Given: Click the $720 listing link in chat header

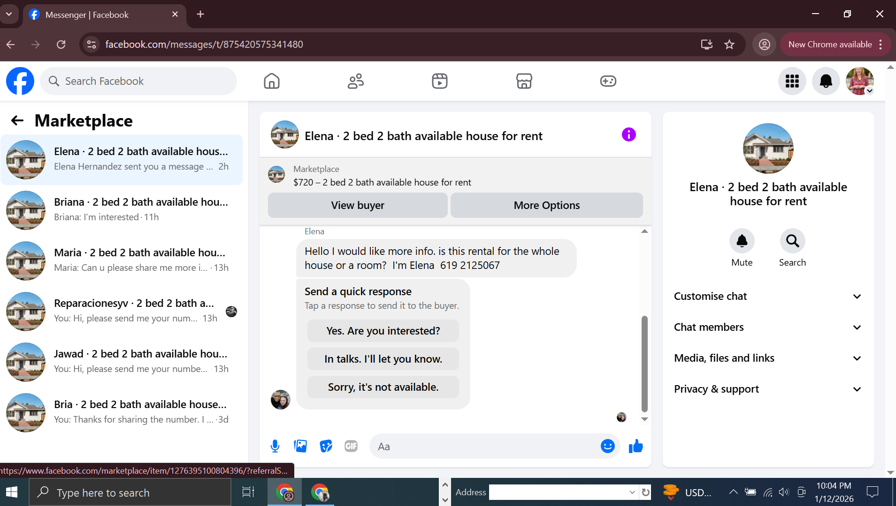Looking at the screenshot, I should point(382,182).
